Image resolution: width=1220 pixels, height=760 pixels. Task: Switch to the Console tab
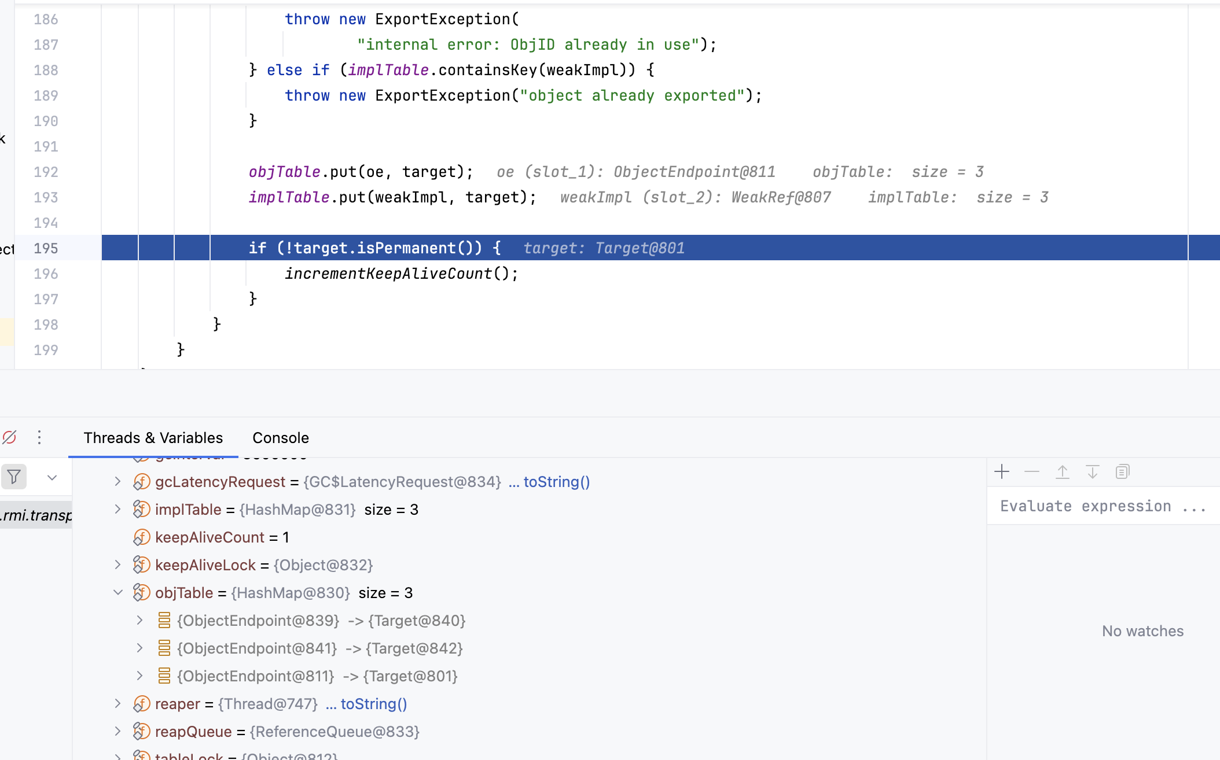[x=281, y=438]
